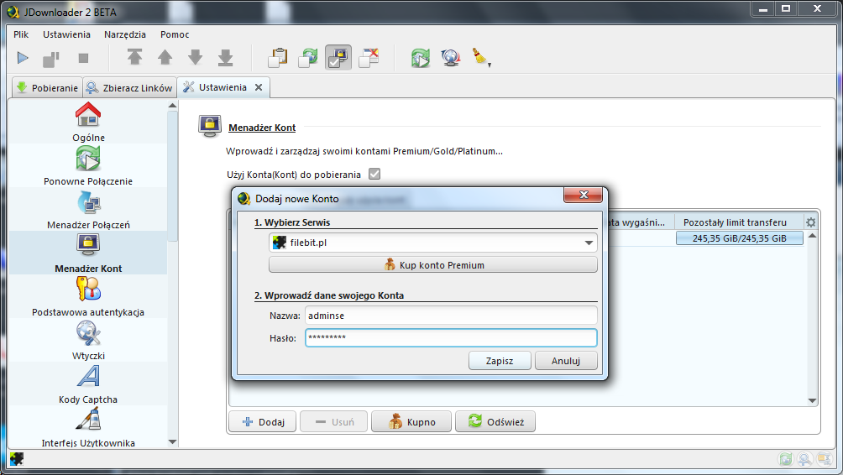Click Kup konto Premium button
Image resolution: width=843 pixels, height=475 pixels.
(432, 265)
